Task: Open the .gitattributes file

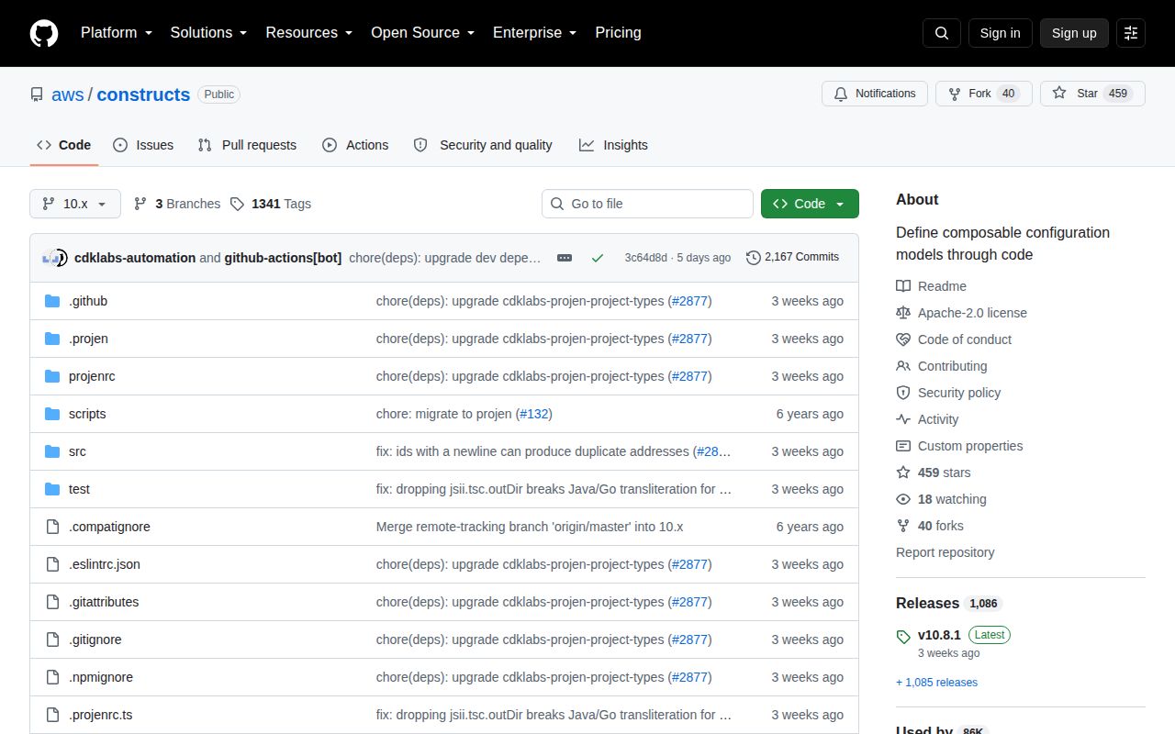Action: pyautogui.click(x=104, y=602)
